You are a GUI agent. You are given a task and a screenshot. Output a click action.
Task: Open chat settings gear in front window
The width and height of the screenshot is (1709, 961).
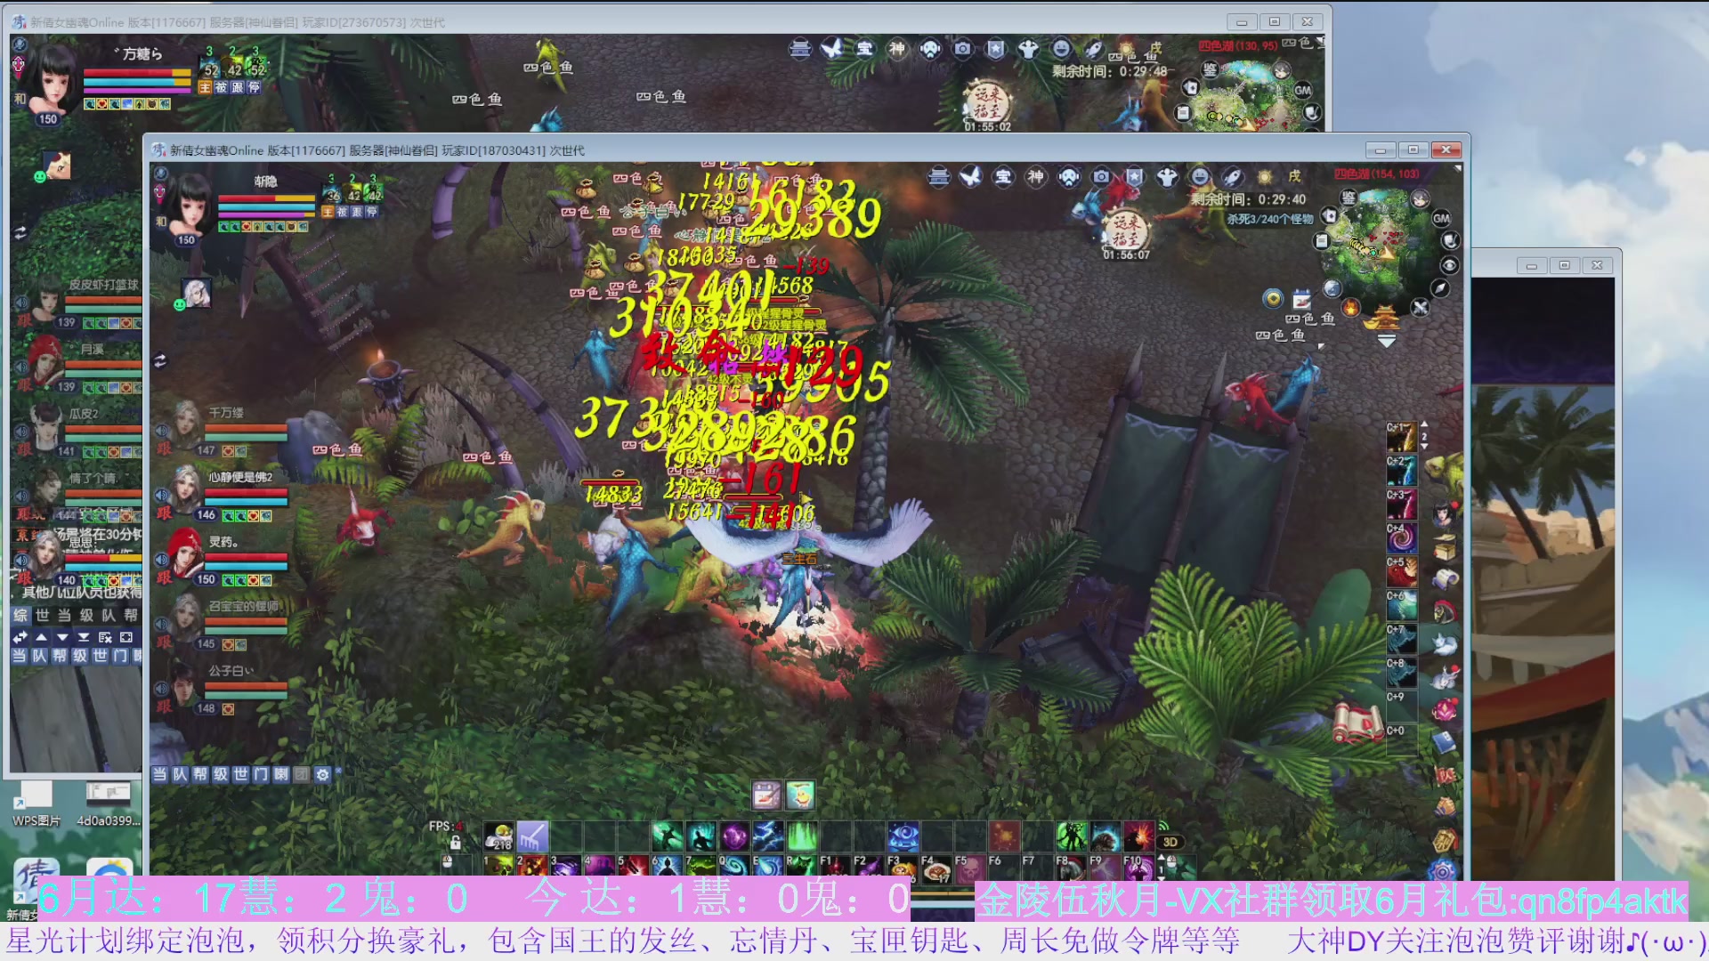[x=322, y=774]
